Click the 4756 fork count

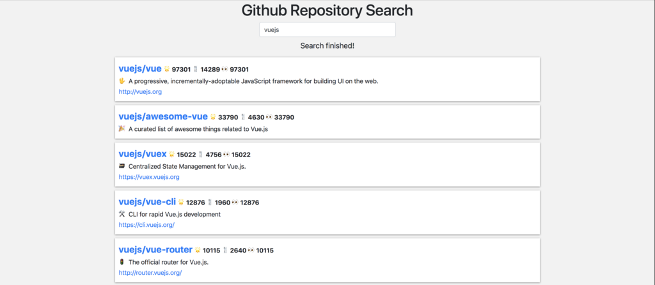point(214,155)
